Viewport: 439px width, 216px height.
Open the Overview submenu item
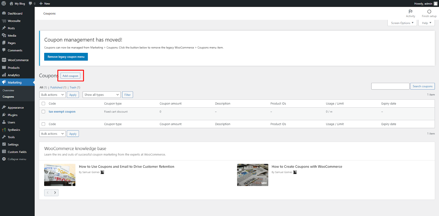click(8, 90)
